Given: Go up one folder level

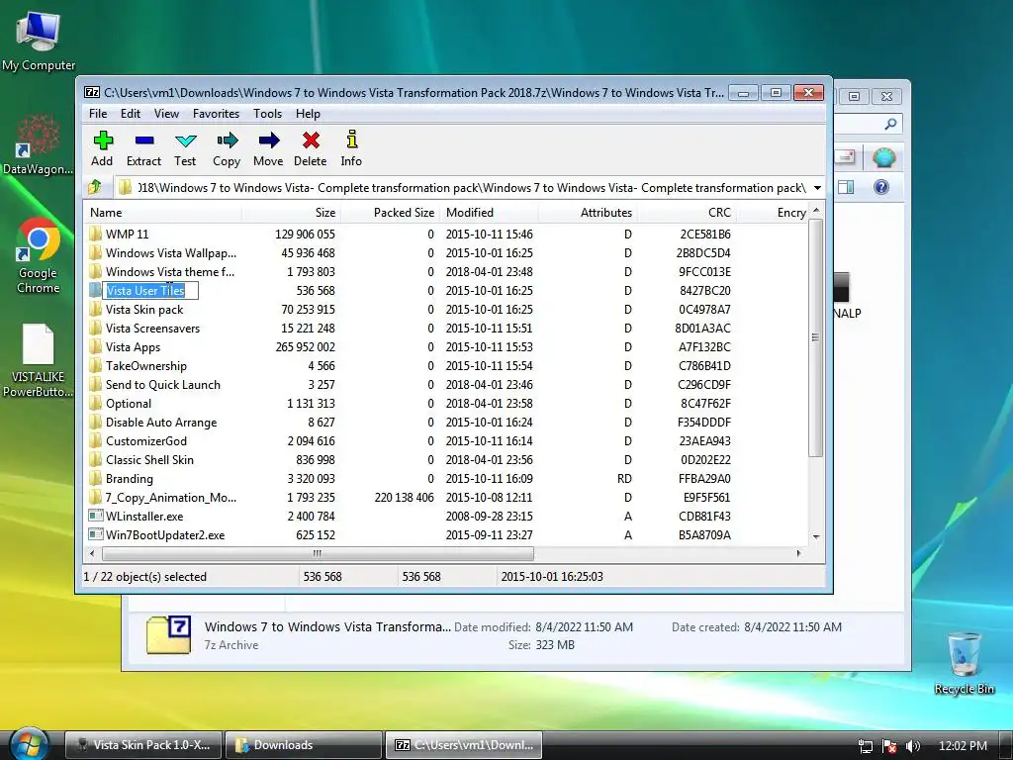Looking at the screenshot, I should point(95,187).
